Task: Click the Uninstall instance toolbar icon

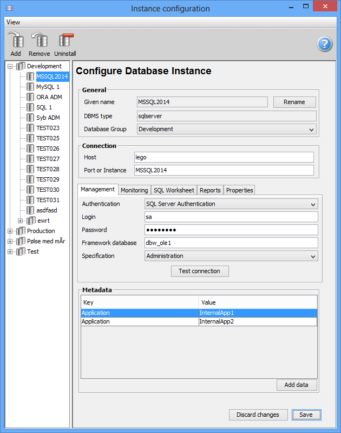Action: (x=65, y=41)
